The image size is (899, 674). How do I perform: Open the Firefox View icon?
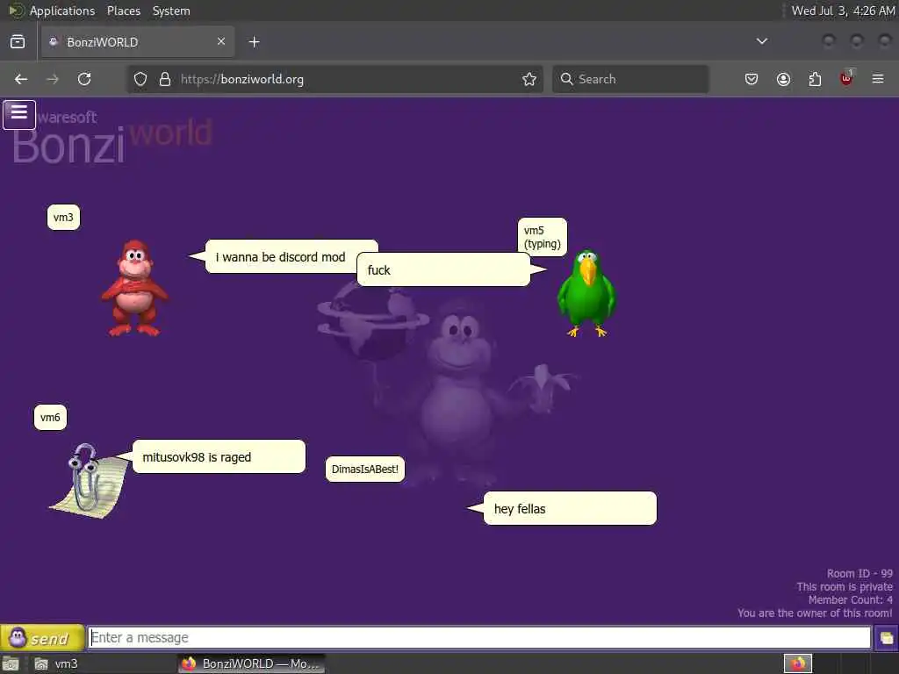pyautogui.click(x=18, y=42)
